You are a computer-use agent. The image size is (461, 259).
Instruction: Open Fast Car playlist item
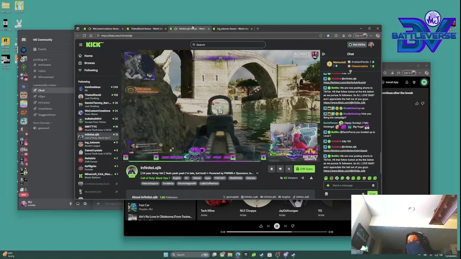pos(160,207)
